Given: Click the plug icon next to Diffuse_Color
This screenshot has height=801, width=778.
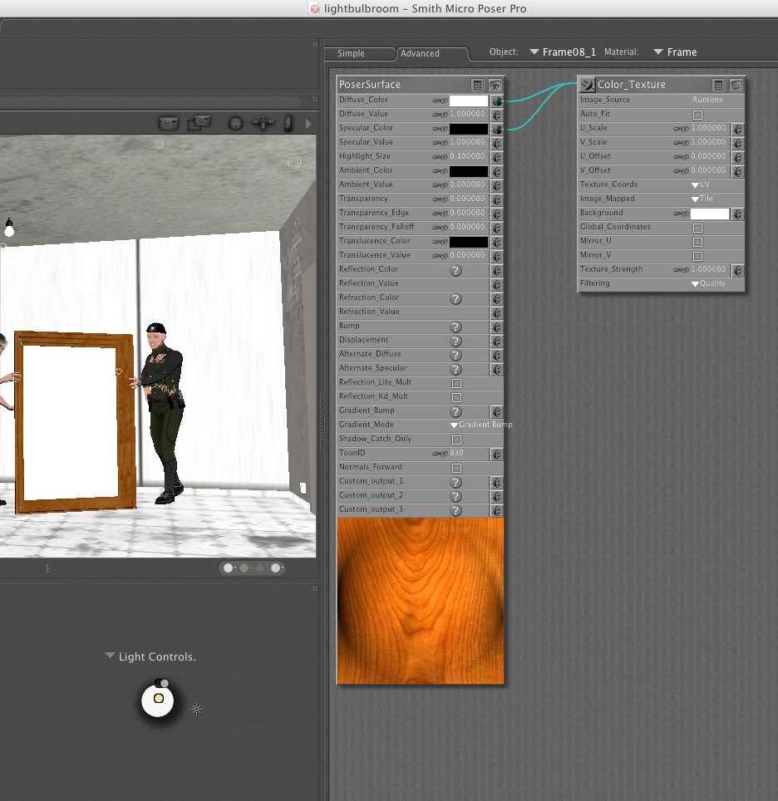Looking at the screenshot, I should [x=496, y=101].
